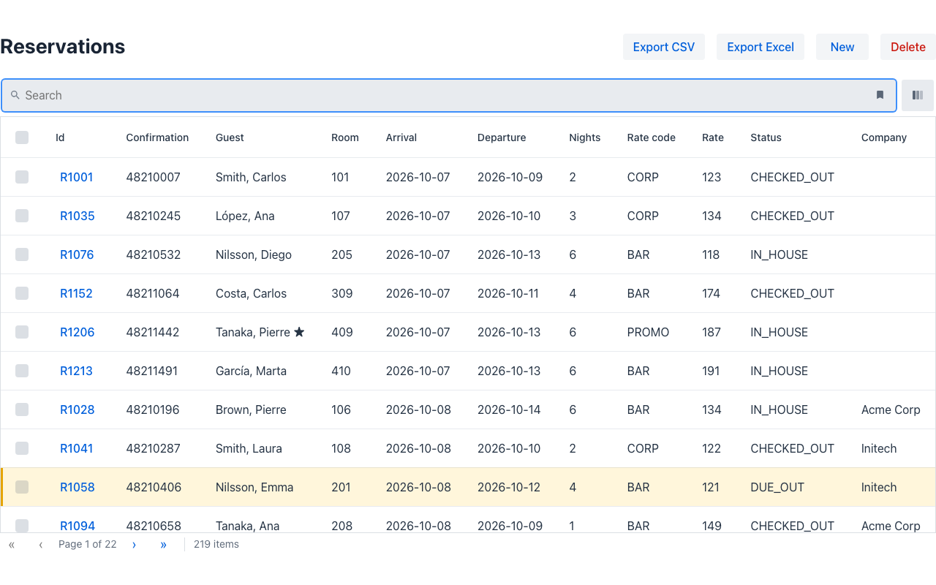The image size is (936, 585).
Task: Open reservation link R1094
Action: click(78, 525)
